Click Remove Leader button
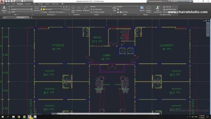Screen dimensions: 211x119 [x=99, y=12]
